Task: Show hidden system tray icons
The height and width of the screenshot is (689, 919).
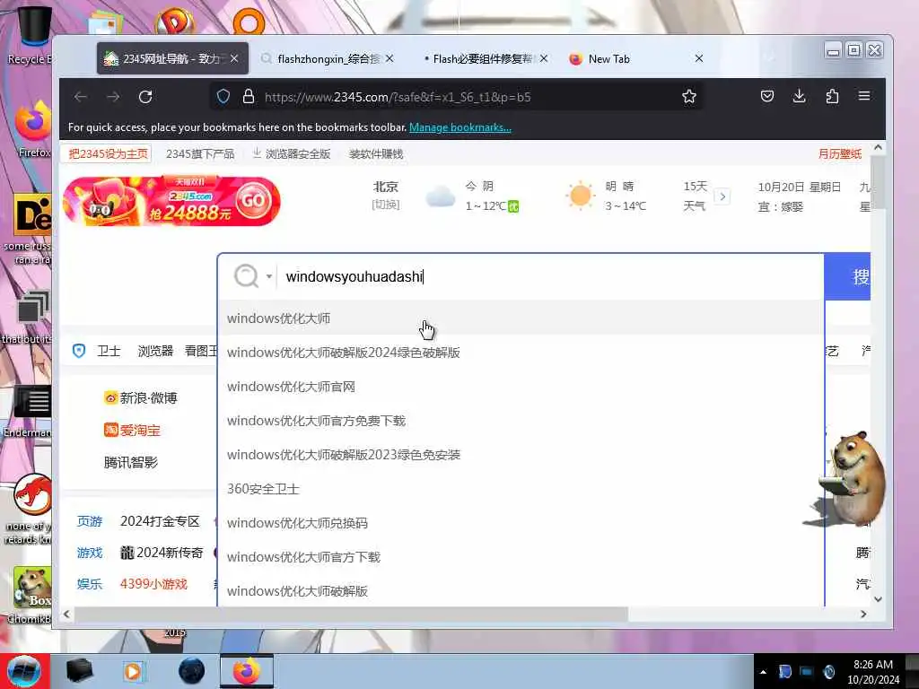Action: [763, 672]
